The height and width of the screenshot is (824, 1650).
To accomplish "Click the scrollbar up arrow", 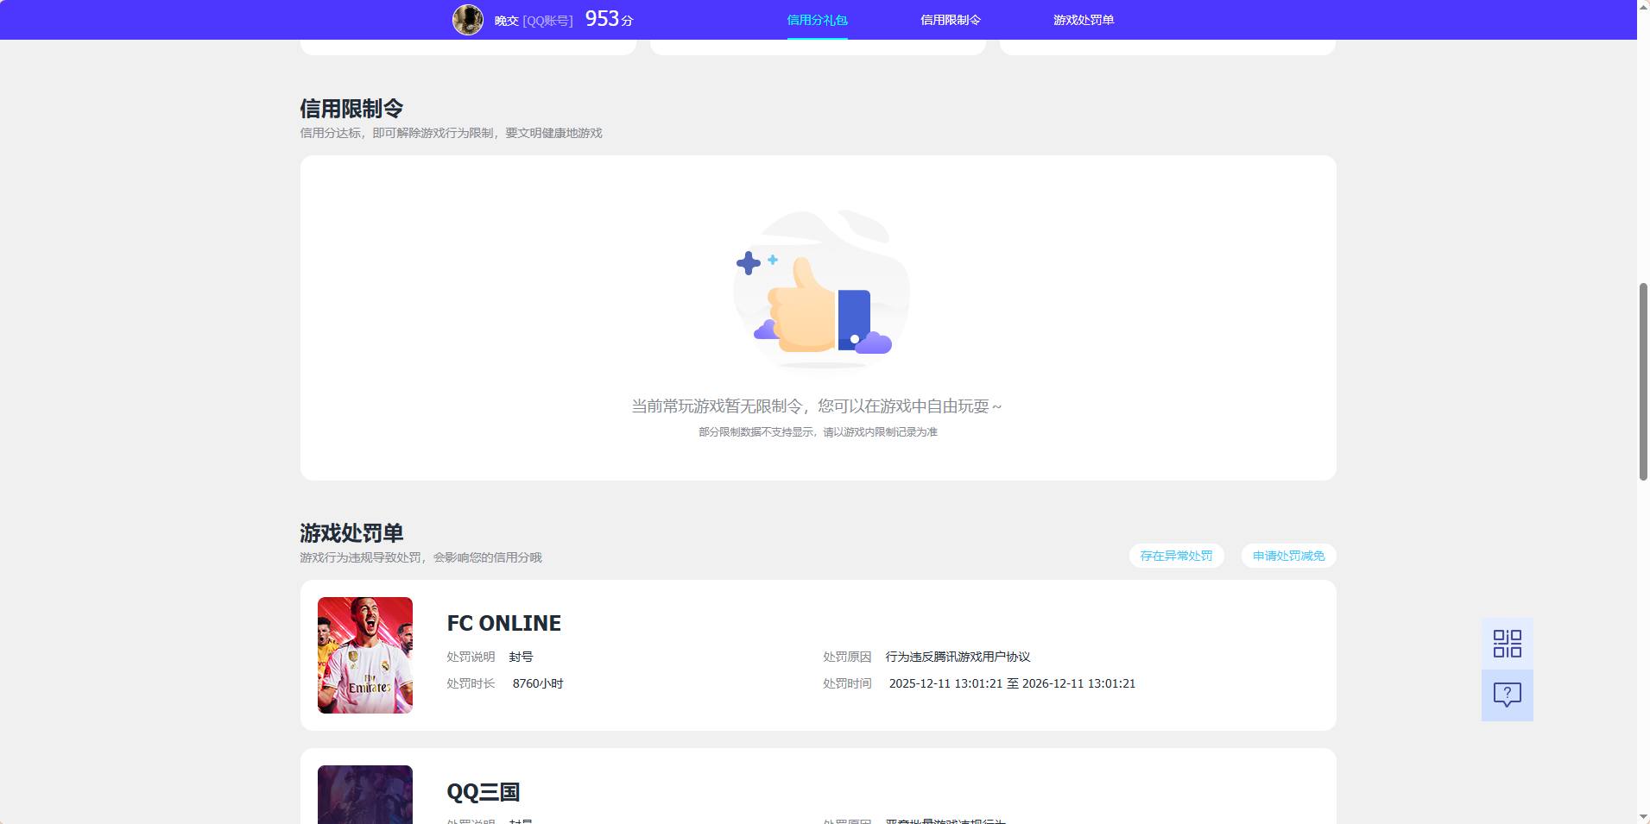I will pyautogui.click(x=1643, y=6).
